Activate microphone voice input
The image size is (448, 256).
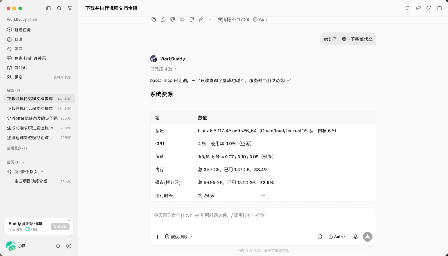(355, 237)
